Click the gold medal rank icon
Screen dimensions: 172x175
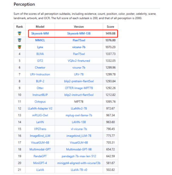pos(19,33)
